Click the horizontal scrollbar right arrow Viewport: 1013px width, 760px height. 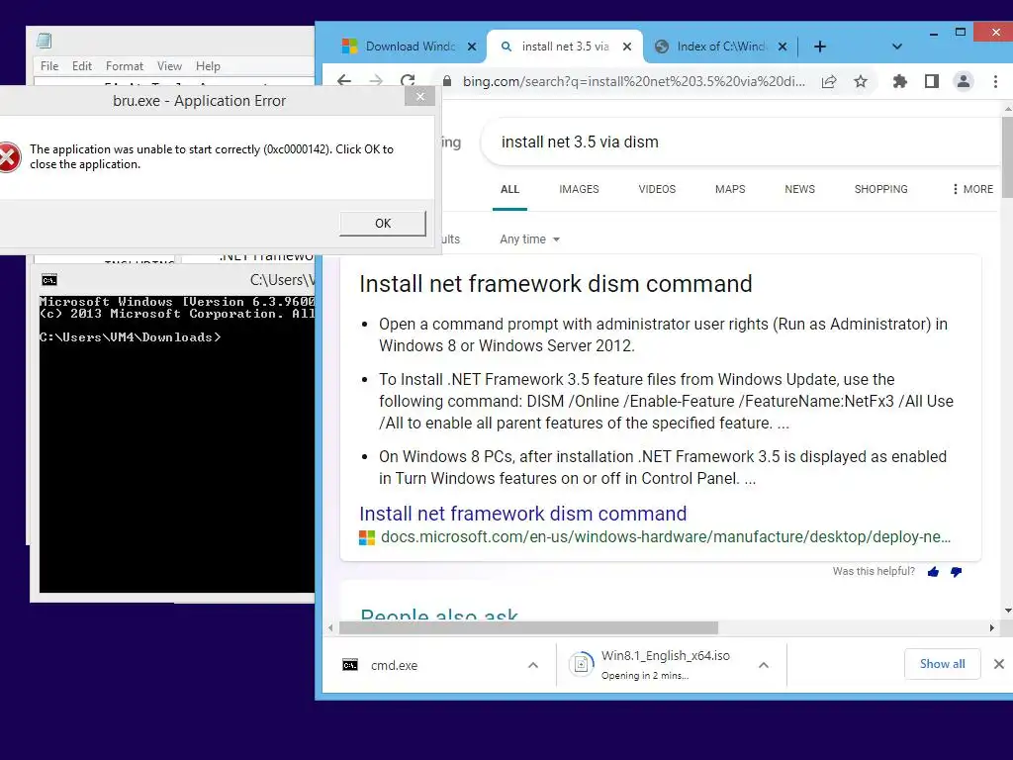[x=991, y=627]
